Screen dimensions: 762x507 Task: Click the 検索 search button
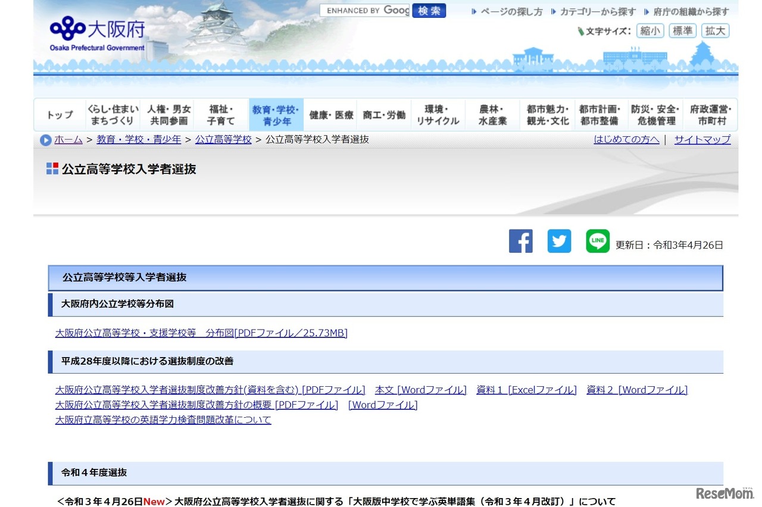(429, 11)
